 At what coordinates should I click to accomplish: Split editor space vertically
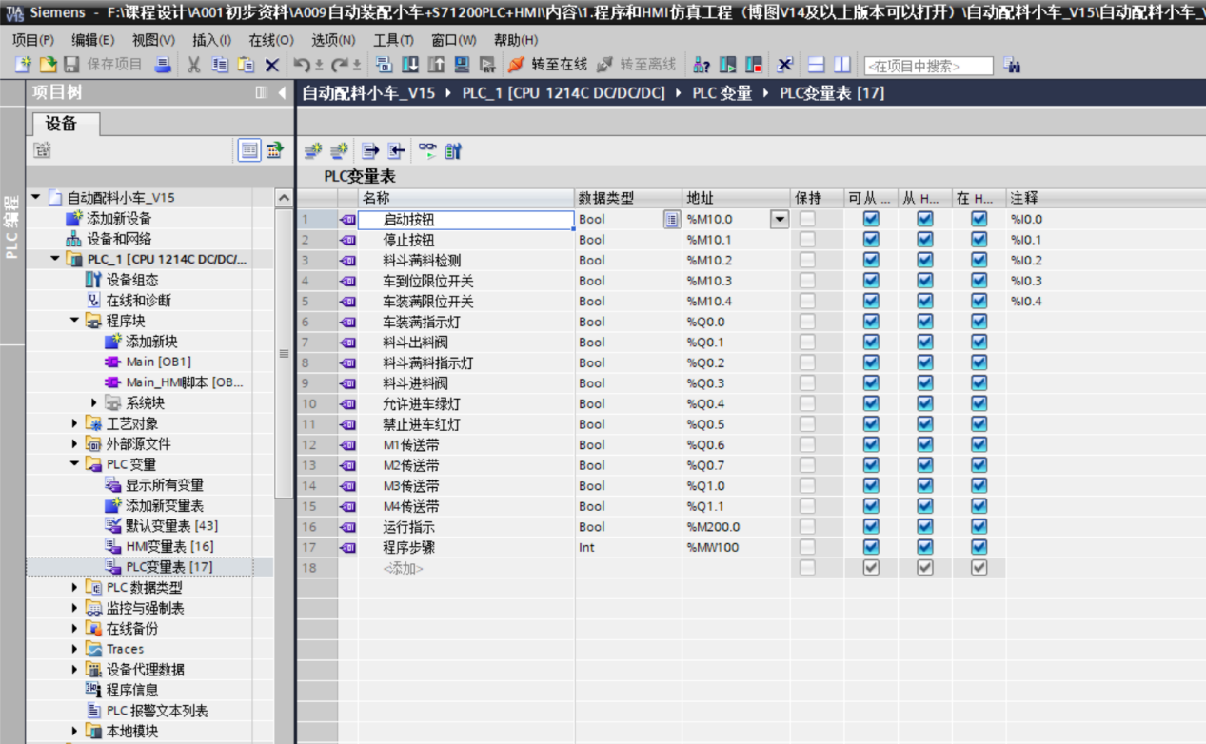842,65
